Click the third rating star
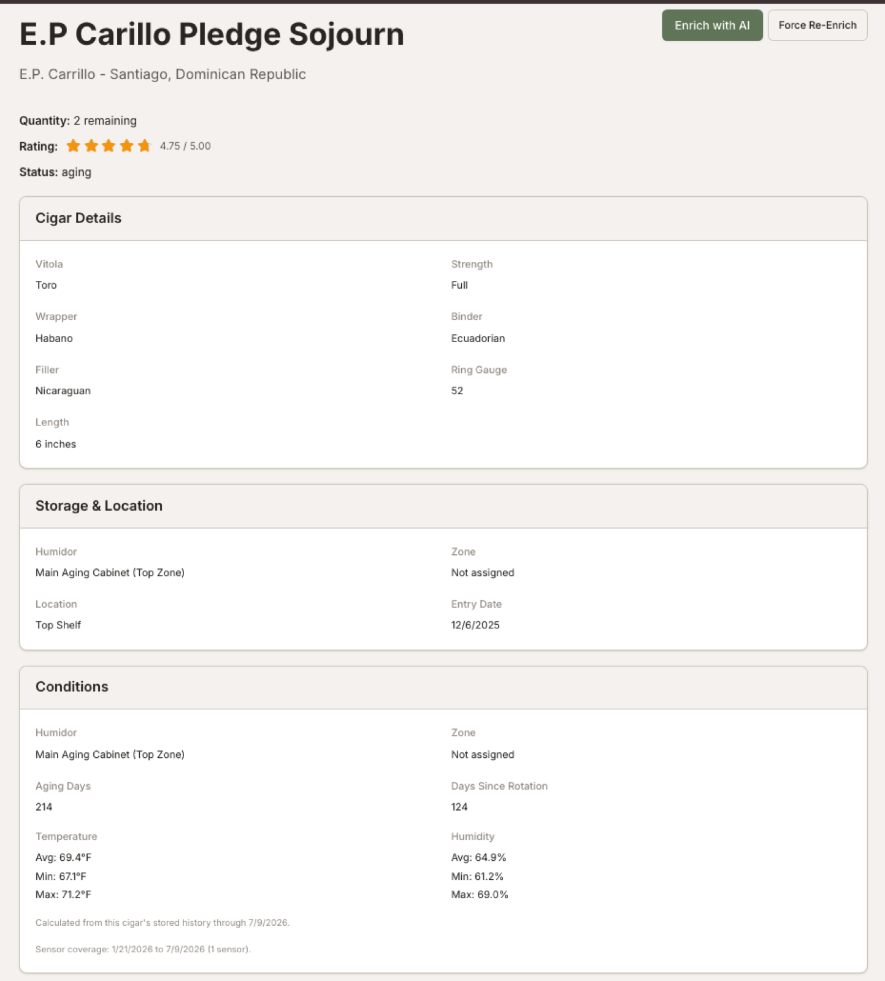Screen dimensions: 885x981 coord(109,145)
